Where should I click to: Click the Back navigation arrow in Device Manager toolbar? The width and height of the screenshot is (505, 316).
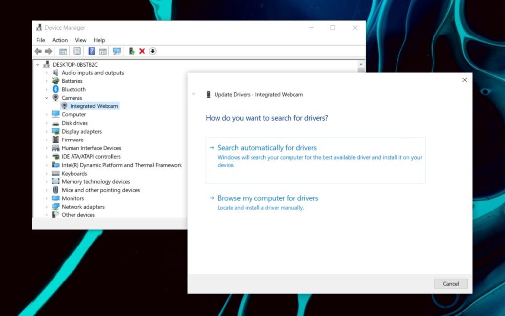[x=38, y=51]
